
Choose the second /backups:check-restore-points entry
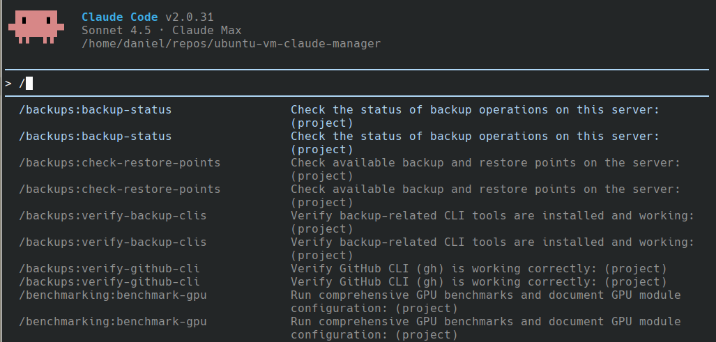(120, 189)
